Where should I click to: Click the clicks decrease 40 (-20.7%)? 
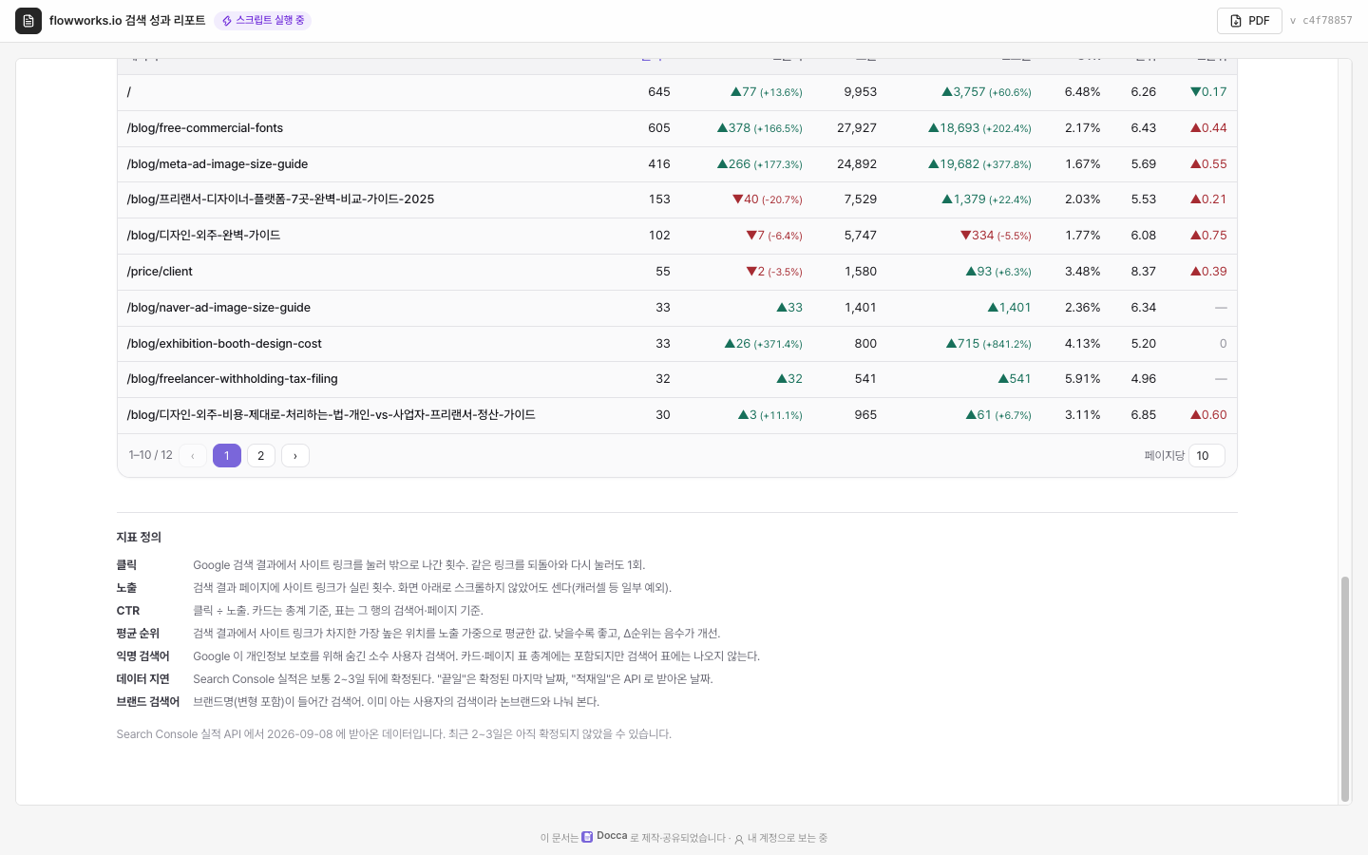click(768, 199)
